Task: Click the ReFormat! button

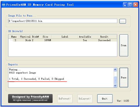Action: tap(65, 99)
